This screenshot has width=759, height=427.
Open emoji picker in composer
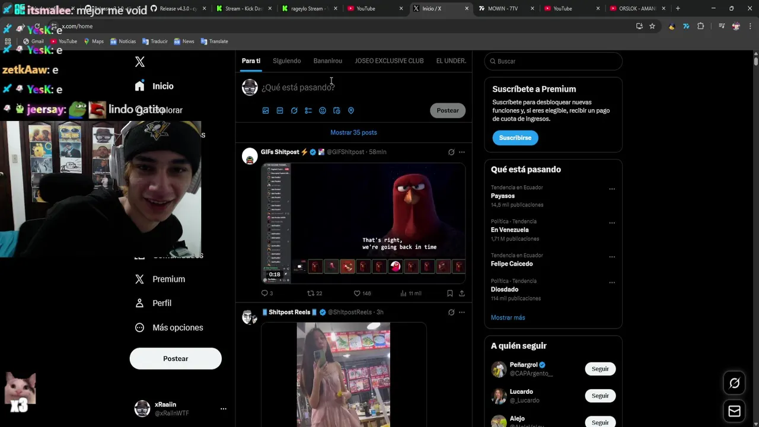(x=323, y=110)
